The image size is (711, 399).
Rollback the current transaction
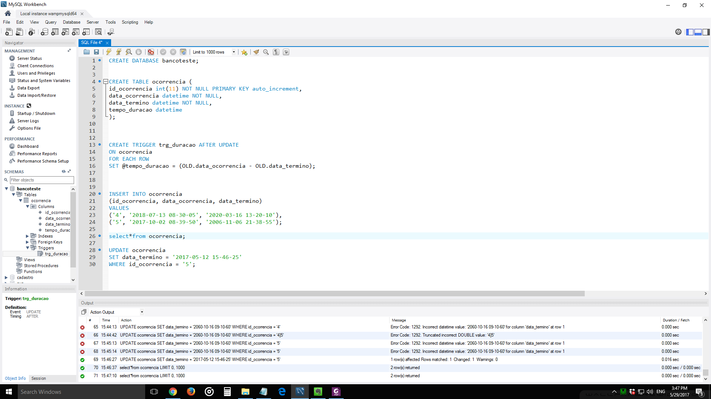(173, 52)
